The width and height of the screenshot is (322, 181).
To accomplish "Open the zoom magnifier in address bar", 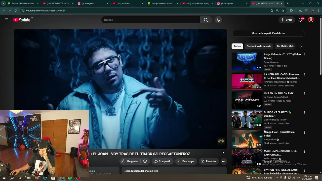I will [277, 11].
